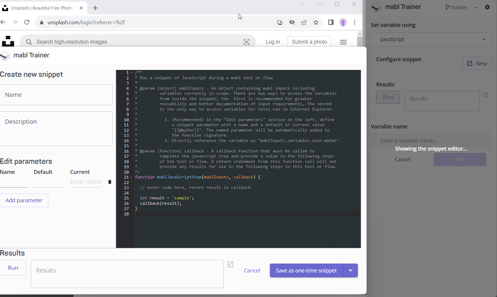Add a new parameter

(x=24, y=200)
